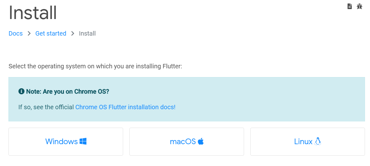This screenshot has width=370, height=166.
Task: Select the Install breadcrumb item
Action: pos(87,33)
